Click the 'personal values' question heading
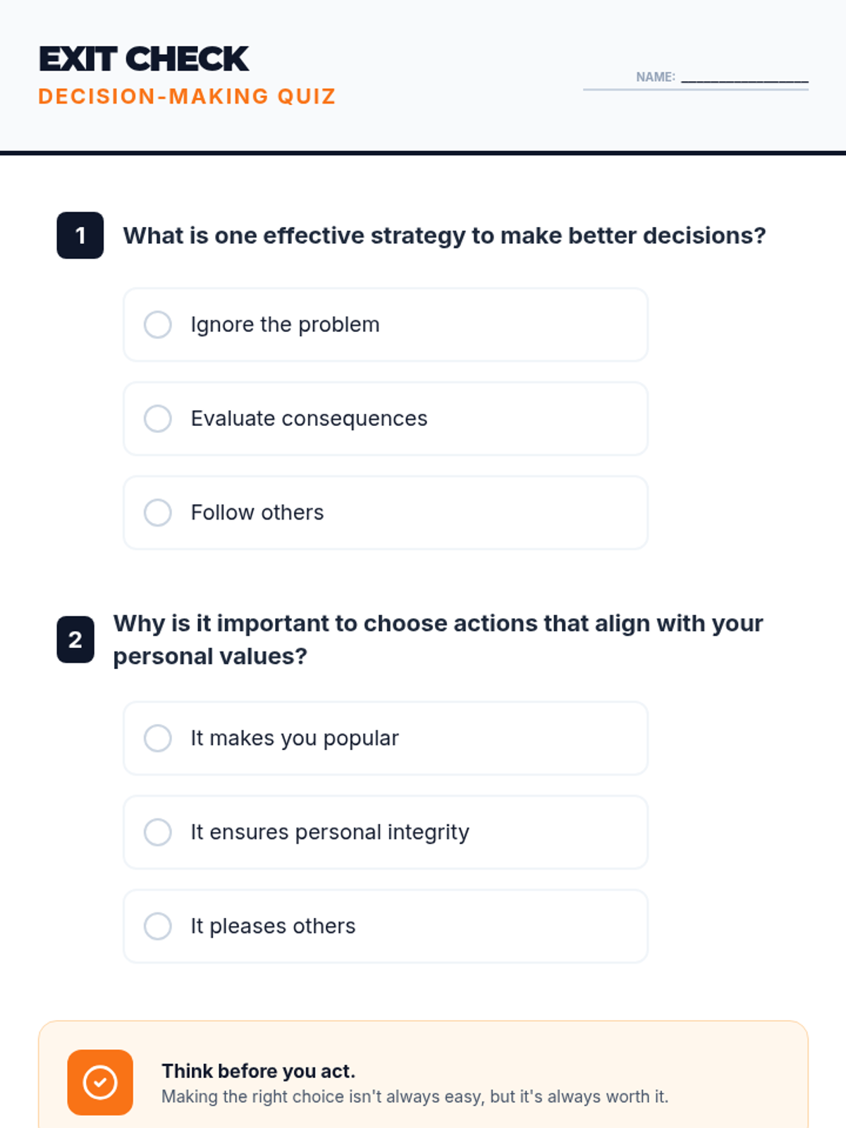The height and width of the screenshot is (1128, 846). (x=437, y=639)
